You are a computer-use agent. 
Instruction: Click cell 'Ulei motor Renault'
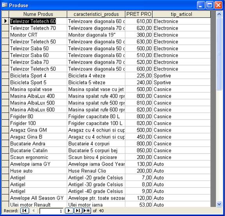tap(38, 204)
